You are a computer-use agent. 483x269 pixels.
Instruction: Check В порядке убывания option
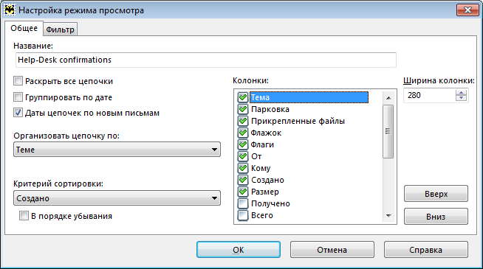pos(24,216)
